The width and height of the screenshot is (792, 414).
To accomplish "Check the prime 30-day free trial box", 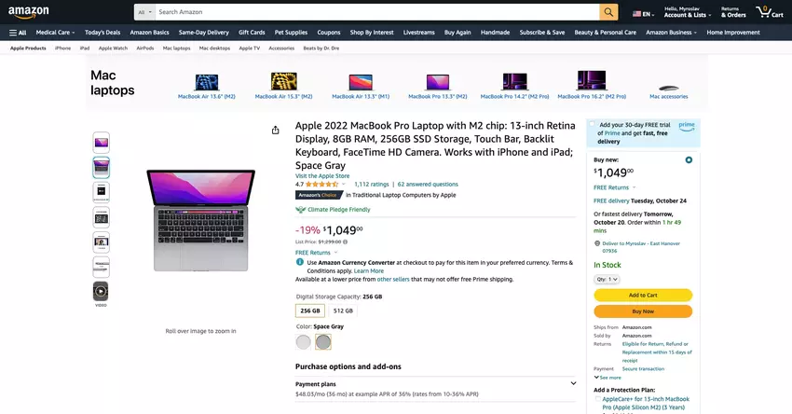I will pos(594,124).
